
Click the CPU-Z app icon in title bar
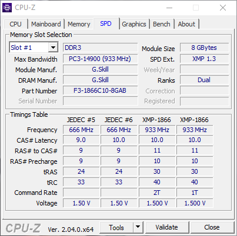pos(7,8)
